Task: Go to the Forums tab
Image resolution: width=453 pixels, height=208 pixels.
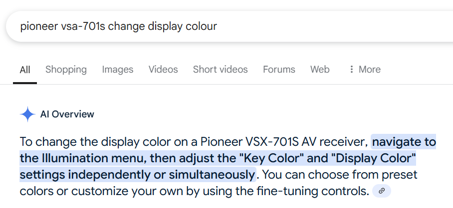Action: point(279,70)
